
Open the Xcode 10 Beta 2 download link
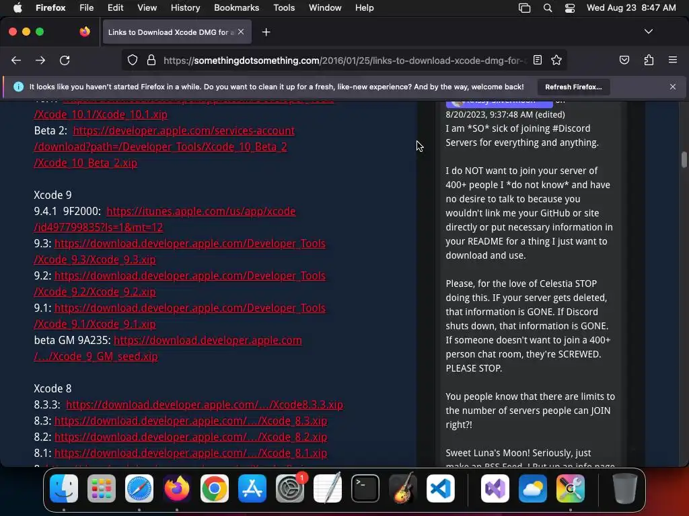[164, 146]
